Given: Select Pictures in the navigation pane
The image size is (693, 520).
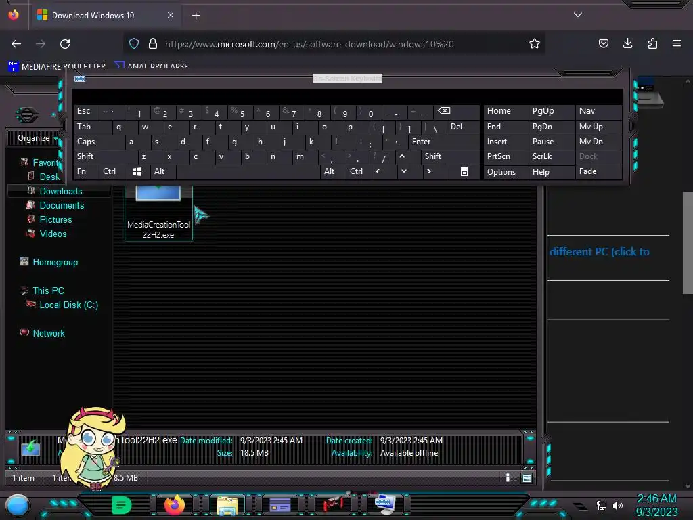Looking at the screenshot, I should click(55, 219).
